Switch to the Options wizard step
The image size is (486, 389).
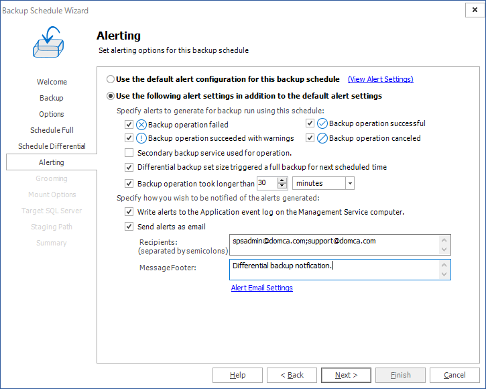click(x=52, y=114)
